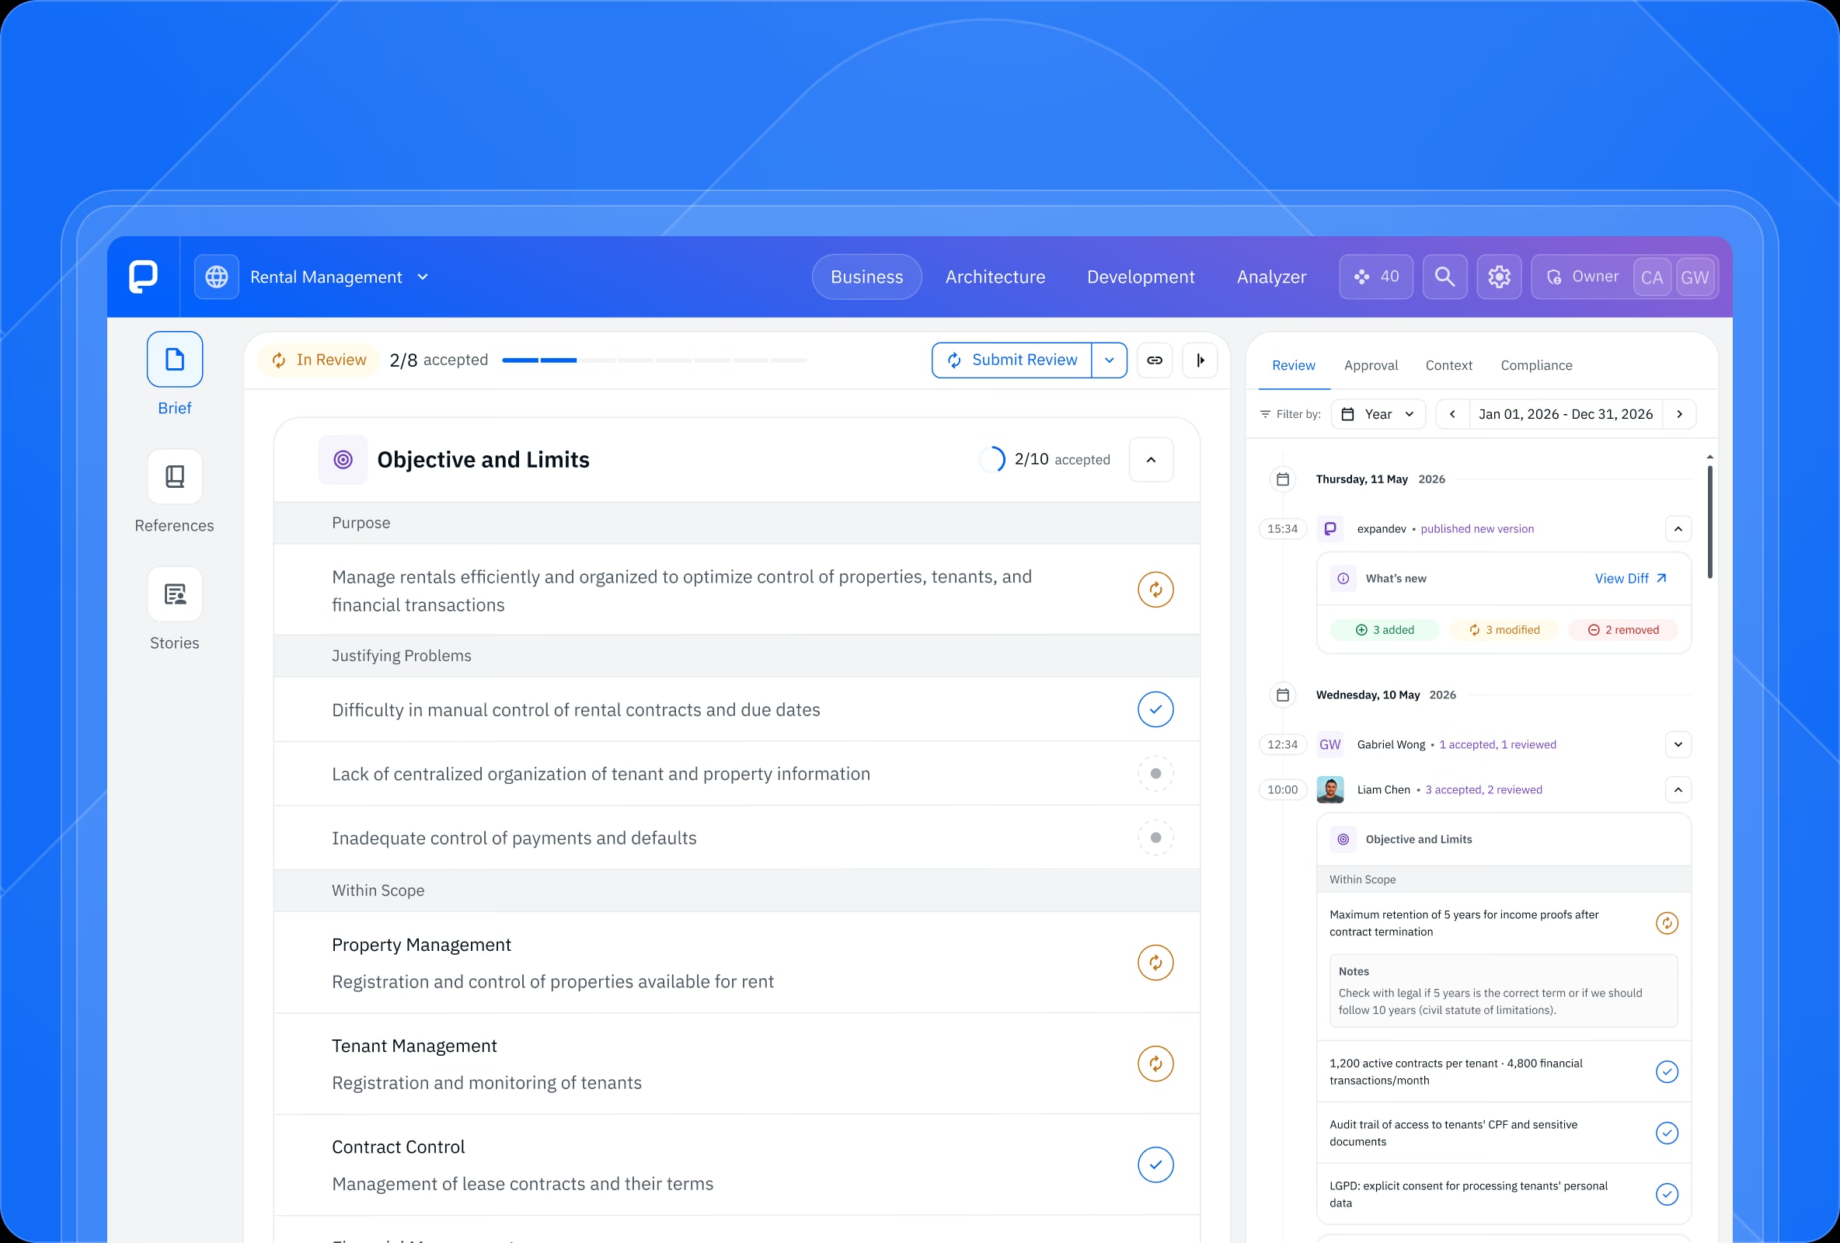1840x1243 pixels.
Task: Click the Submit Review button
Action: point(1012,360)
